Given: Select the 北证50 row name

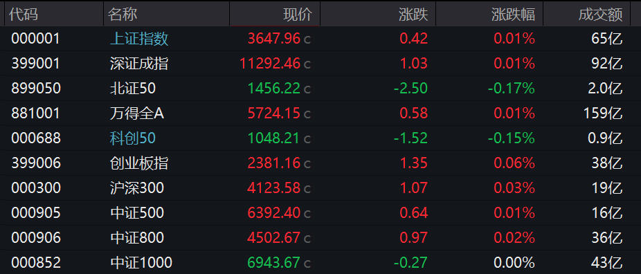Looking at the screenshot, I should pyautogui.click(x=133, y=89).
